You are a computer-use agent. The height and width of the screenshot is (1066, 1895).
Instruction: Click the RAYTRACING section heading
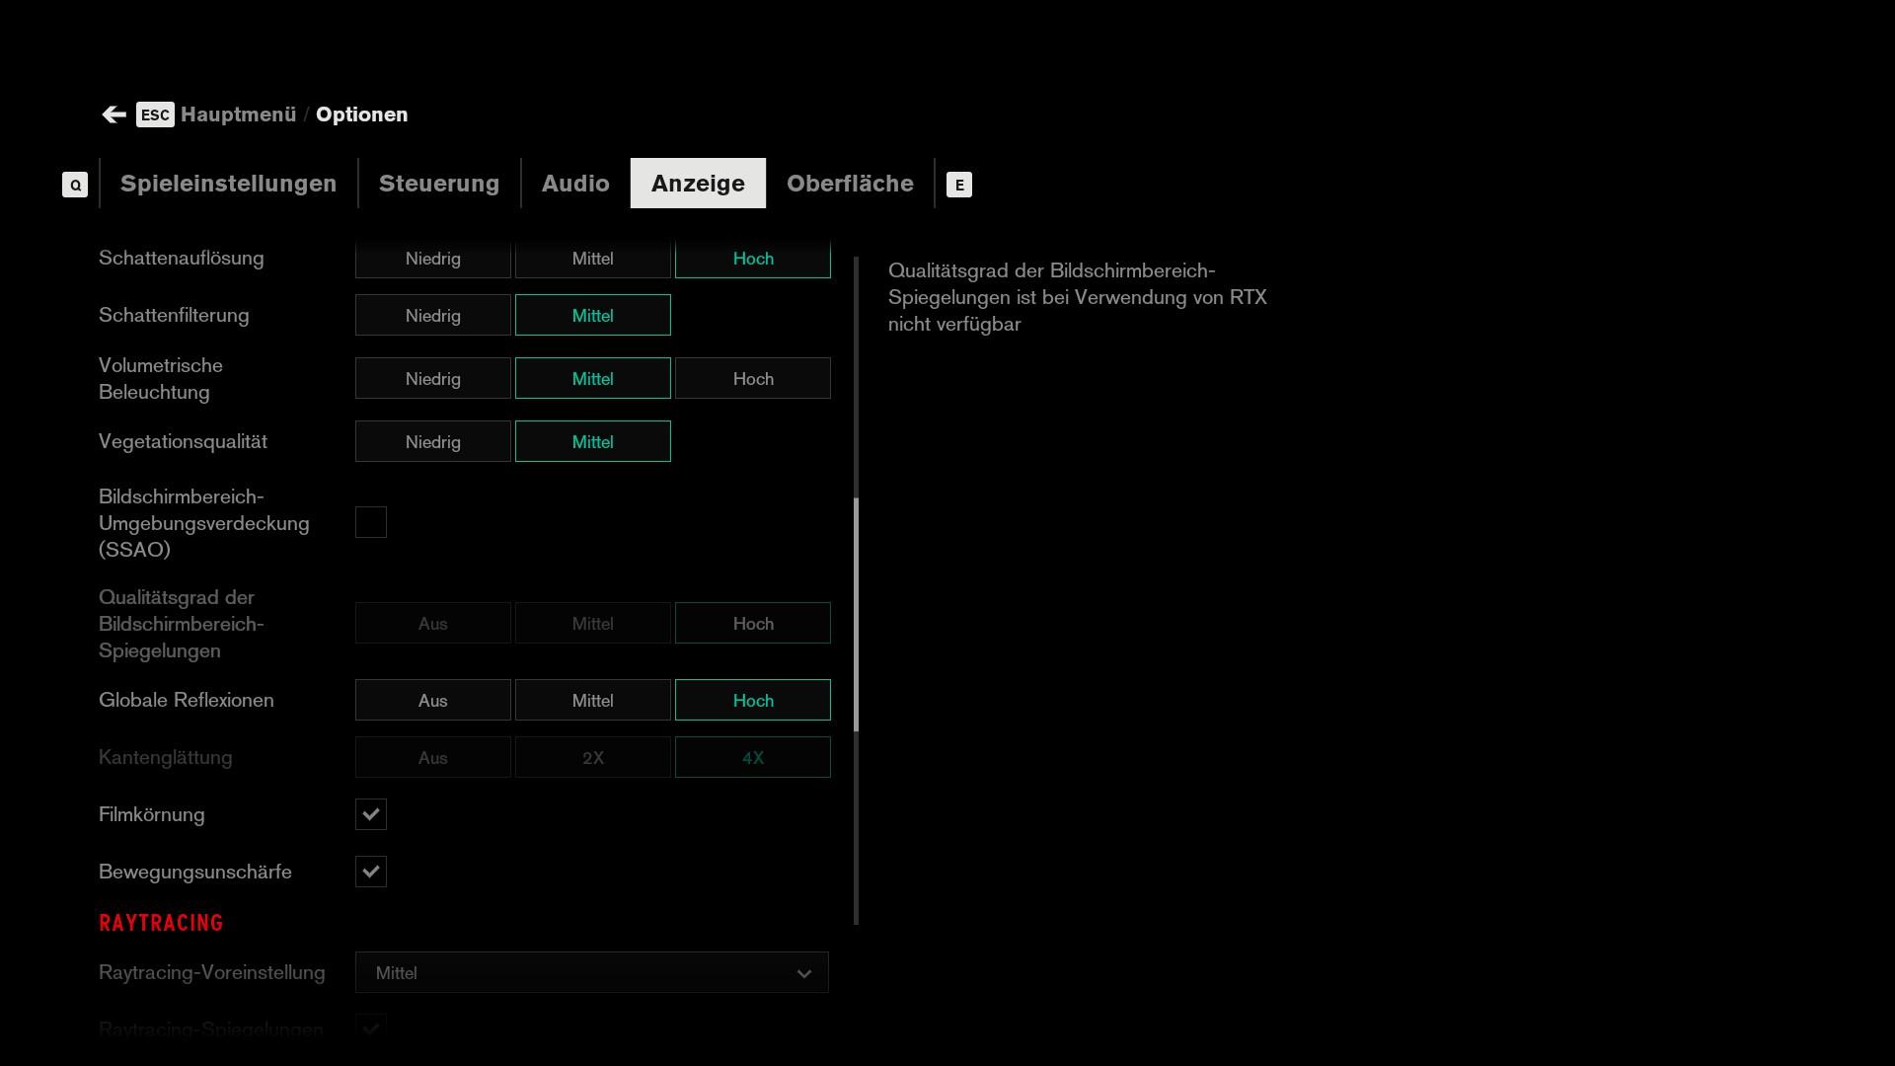tap(161, 923)
